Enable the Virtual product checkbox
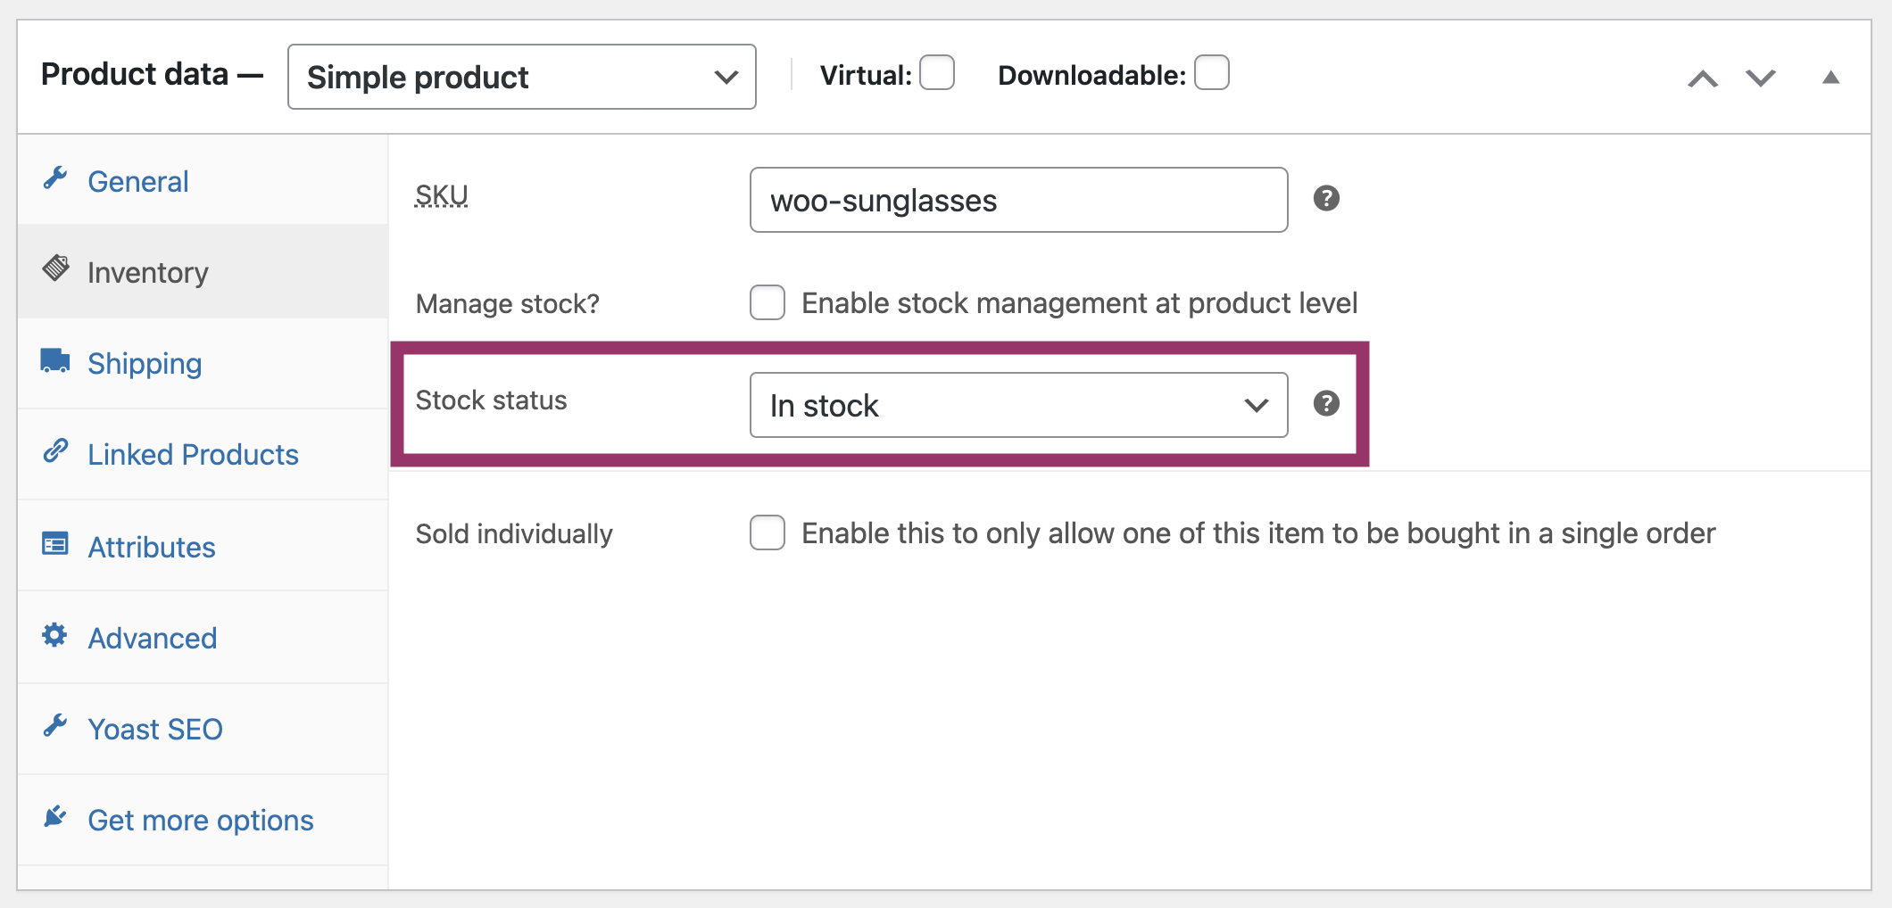The image size is (1892, 908). [x=937, y=73]
